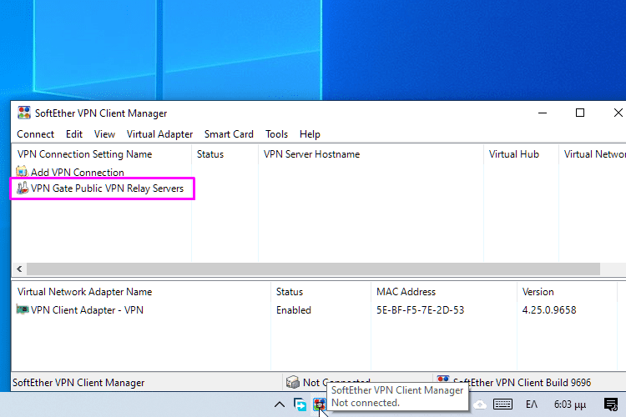Image resolution: width=626 pixels, height=417 pixels.
Task: Click the horizontal scrollbar thumb
Action: [313, 269]
